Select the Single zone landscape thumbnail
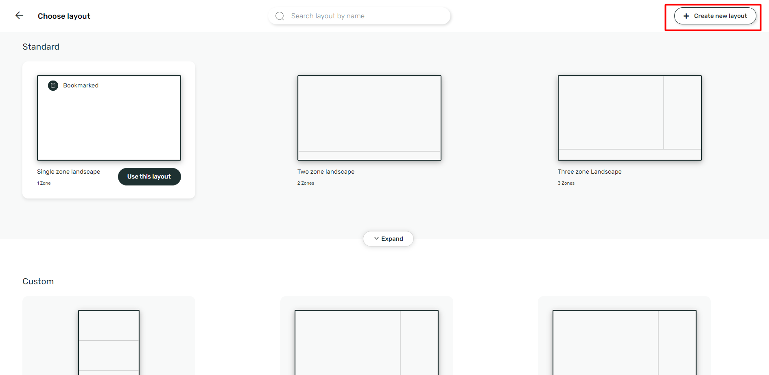 [x=109, y=118]
